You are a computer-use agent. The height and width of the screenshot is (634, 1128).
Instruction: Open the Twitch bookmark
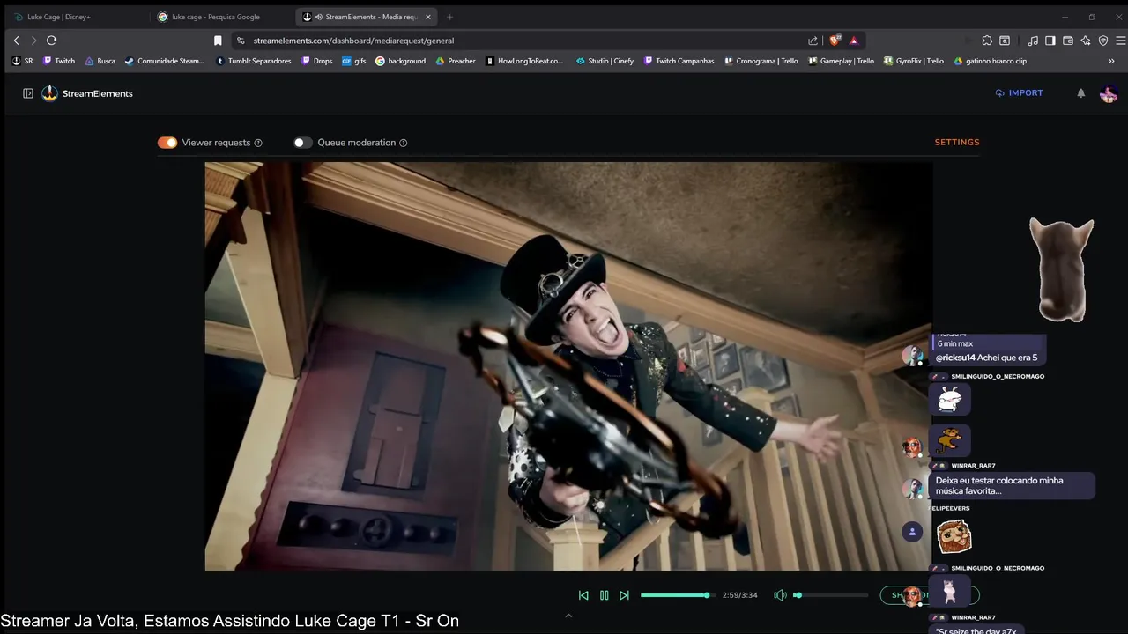57,61
